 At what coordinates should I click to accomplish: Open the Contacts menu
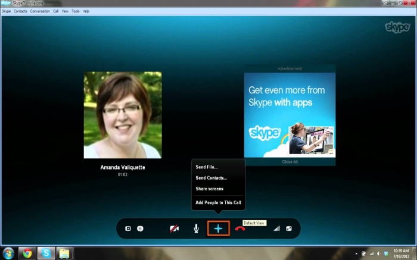(20, 11)
